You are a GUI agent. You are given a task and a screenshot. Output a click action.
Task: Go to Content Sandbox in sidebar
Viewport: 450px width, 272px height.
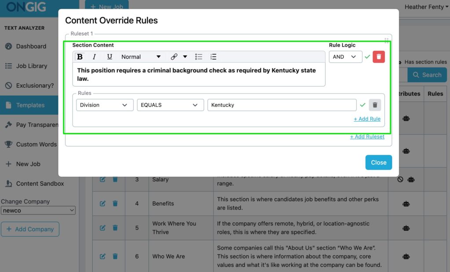pyautogui.click(x=40, y=183)
